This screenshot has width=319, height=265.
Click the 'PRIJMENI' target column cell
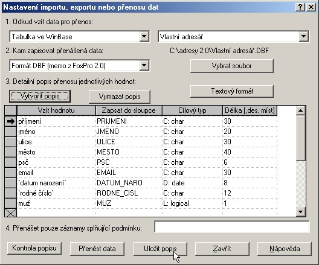[129, 121]
